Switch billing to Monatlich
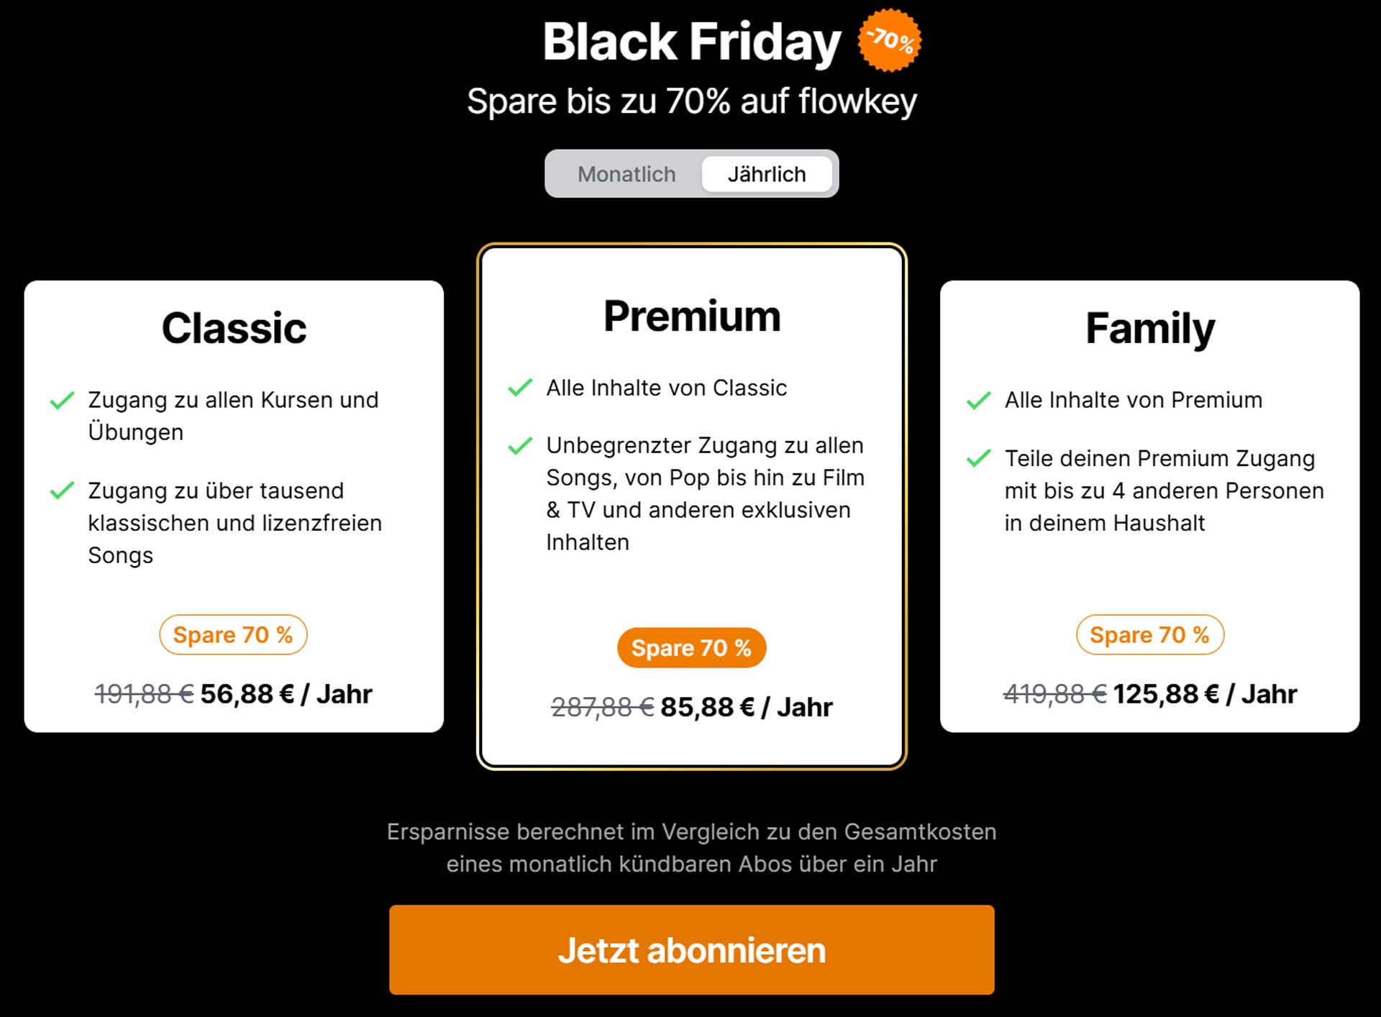The image size is (1381, 1017). 626,173
